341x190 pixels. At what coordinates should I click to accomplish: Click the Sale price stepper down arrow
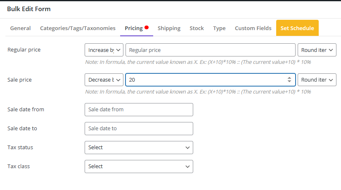point(289,81)
